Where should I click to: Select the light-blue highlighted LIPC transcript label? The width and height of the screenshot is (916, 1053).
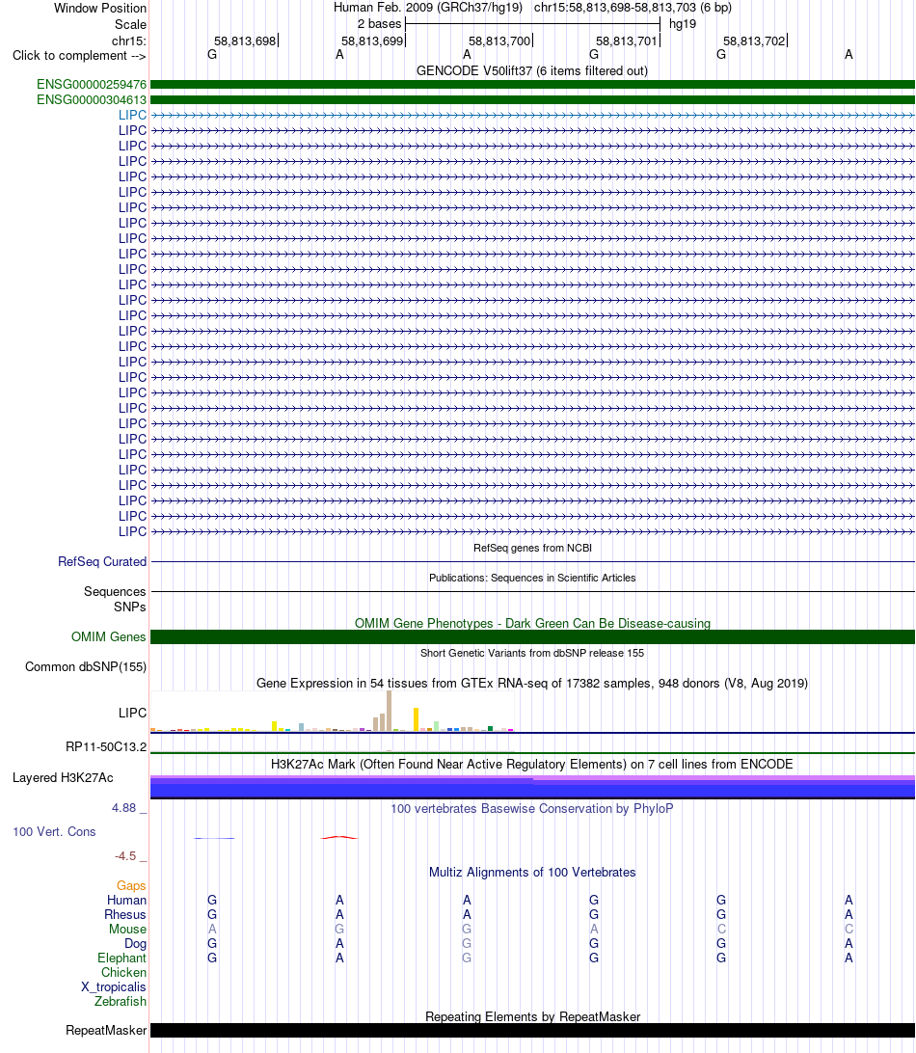[x=132, y=116]
